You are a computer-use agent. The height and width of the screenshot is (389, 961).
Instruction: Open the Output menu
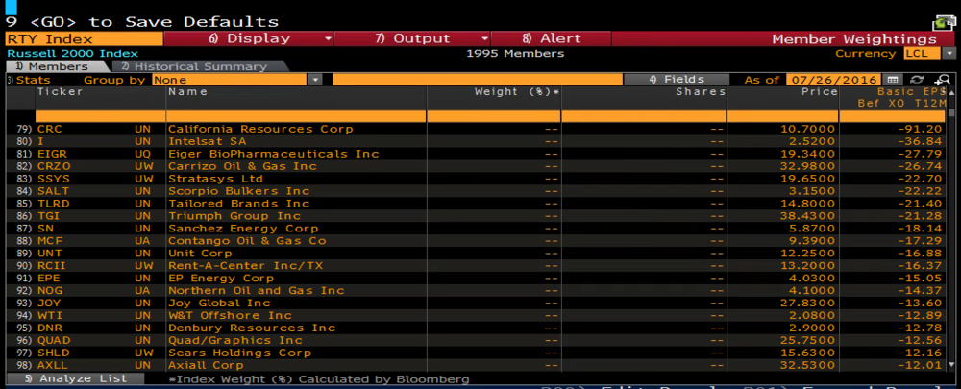click(412, 38)
